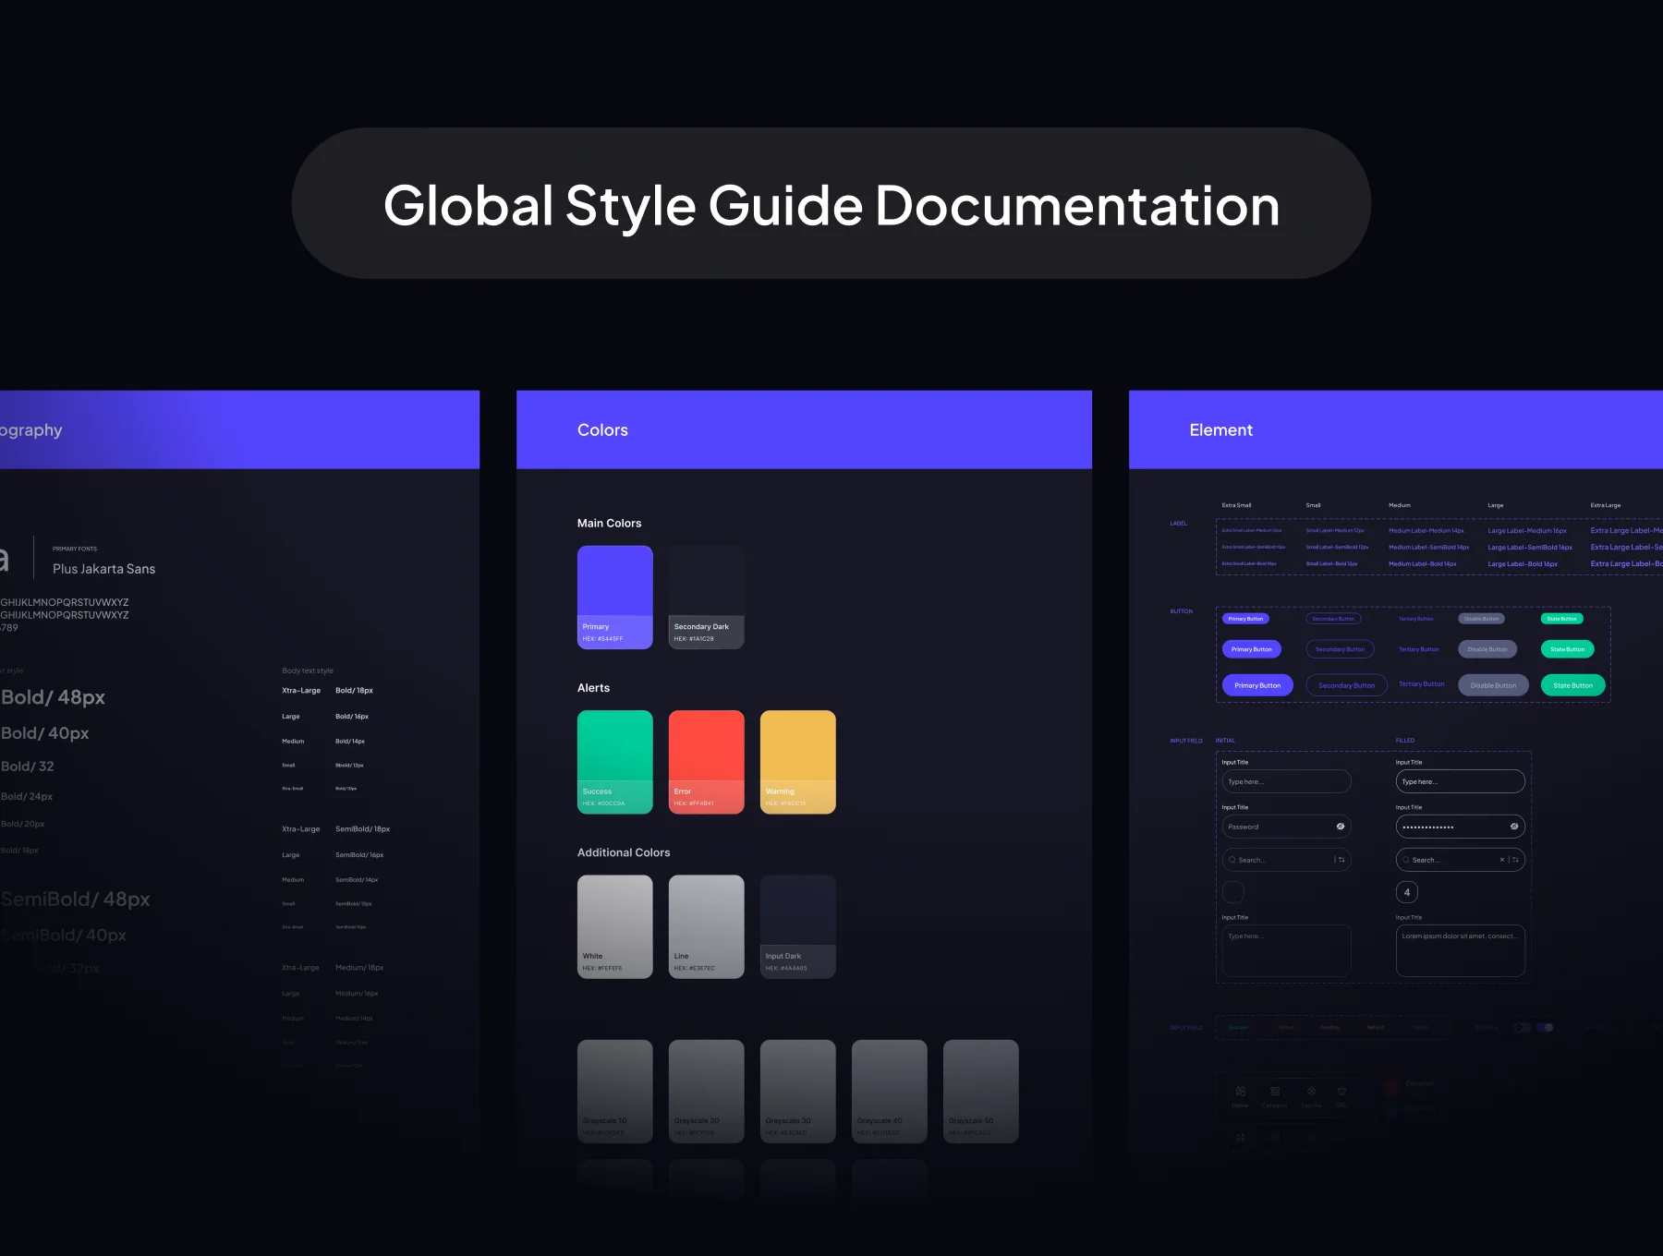Select the Line additional color swatch
The width and height of the screenshot is (1663, 1256).
(x=707, y=926)
